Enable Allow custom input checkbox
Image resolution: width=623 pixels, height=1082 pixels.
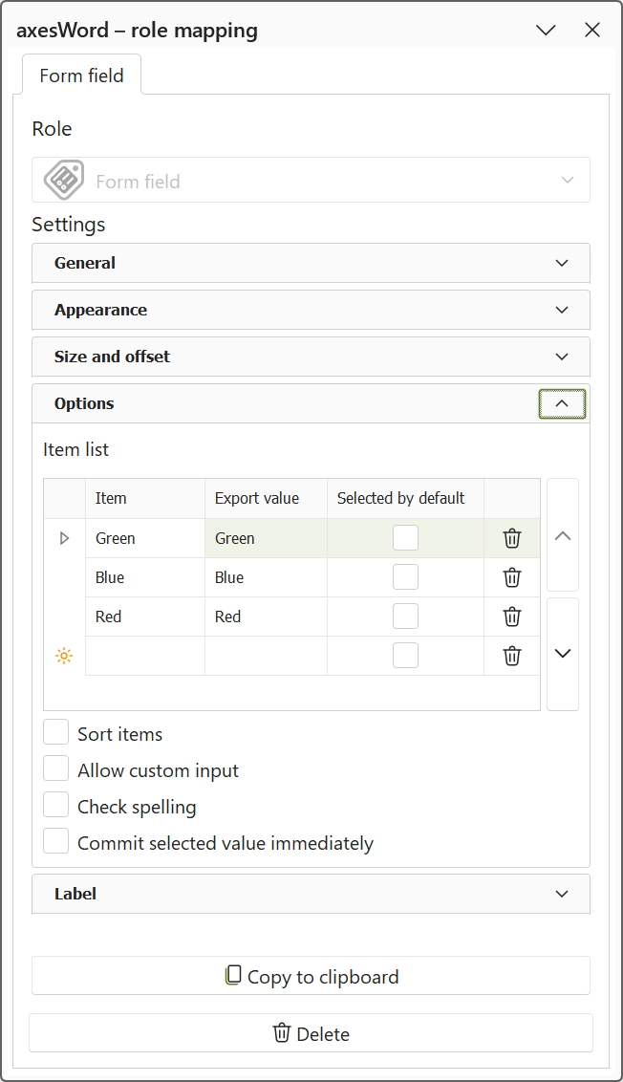tap(55, 768)
